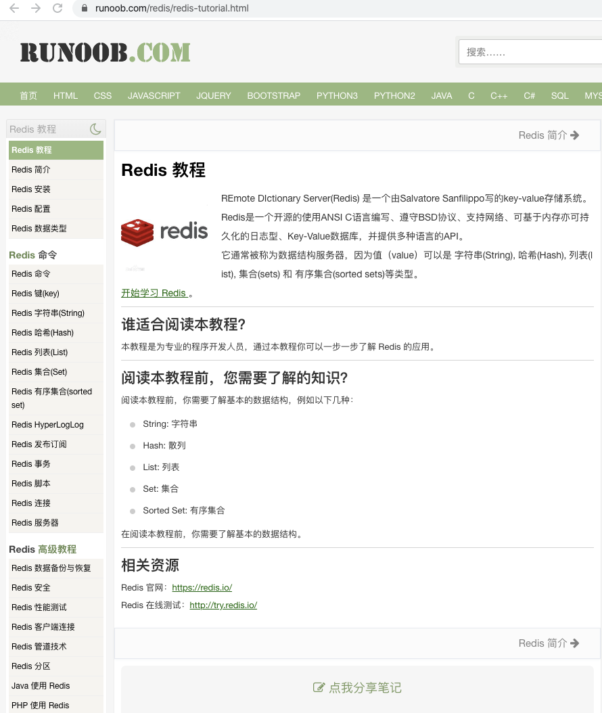Open Redis 字符串(String) in the sidebar

tap(56, 313)
